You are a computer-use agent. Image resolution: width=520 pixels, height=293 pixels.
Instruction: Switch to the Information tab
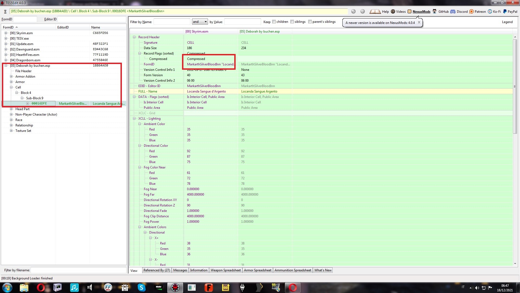point(199,270)
